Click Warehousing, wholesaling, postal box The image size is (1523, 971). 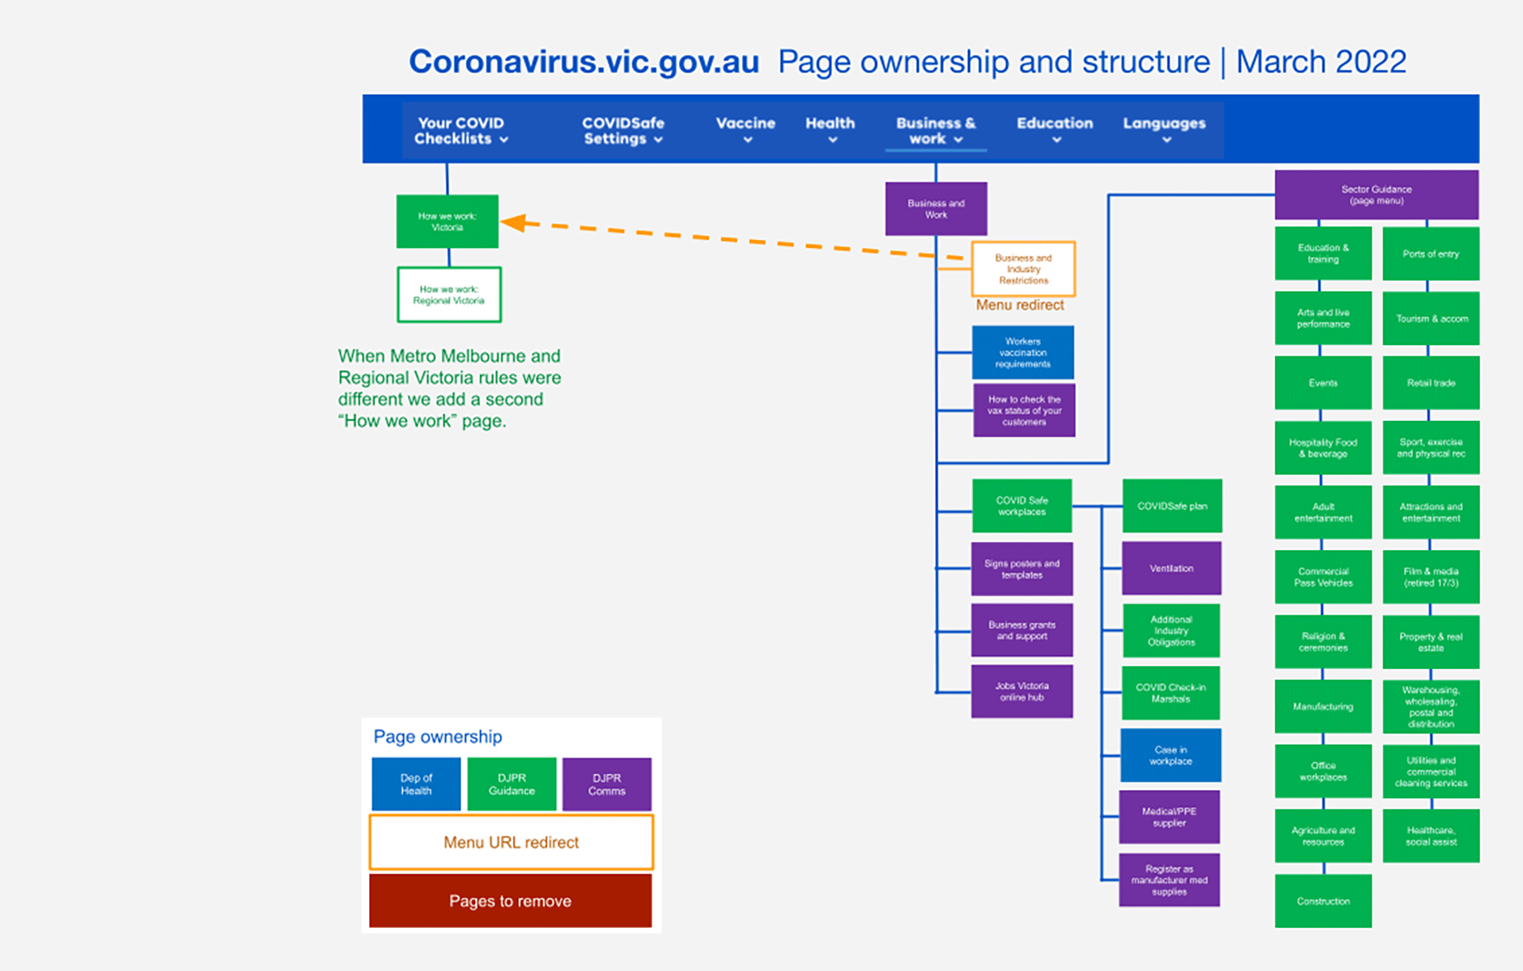(x=1431, y=707)
